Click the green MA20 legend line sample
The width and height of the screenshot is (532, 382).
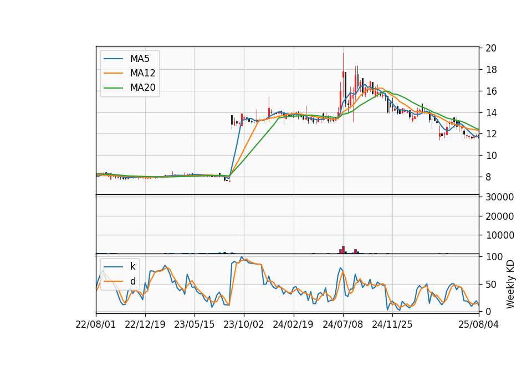113,88
